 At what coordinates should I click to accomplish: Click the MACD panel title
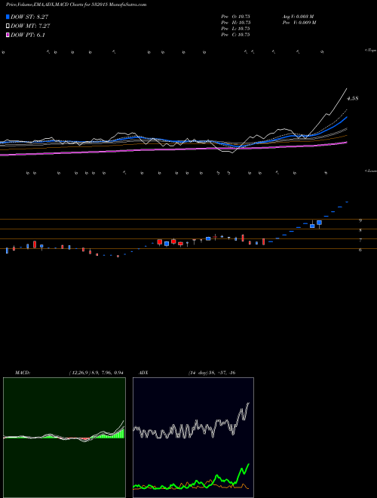23,373
